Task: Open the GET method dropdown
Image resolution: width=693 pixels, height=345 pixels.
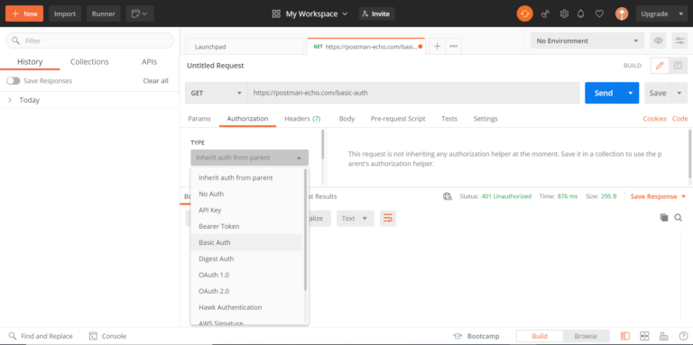Action: 217,93
